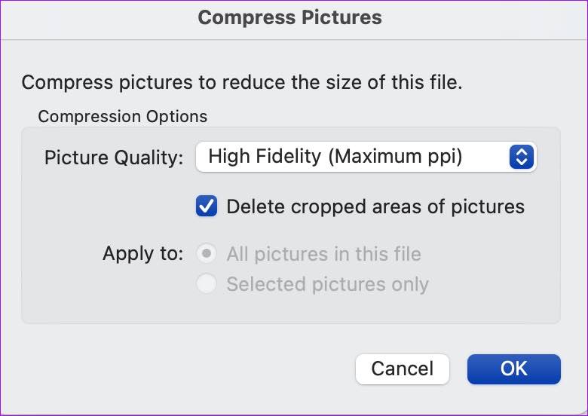Viewport: 588px width, 416px height.
Task: Click the "Apply to:" label
Action: tap(142, 254)
